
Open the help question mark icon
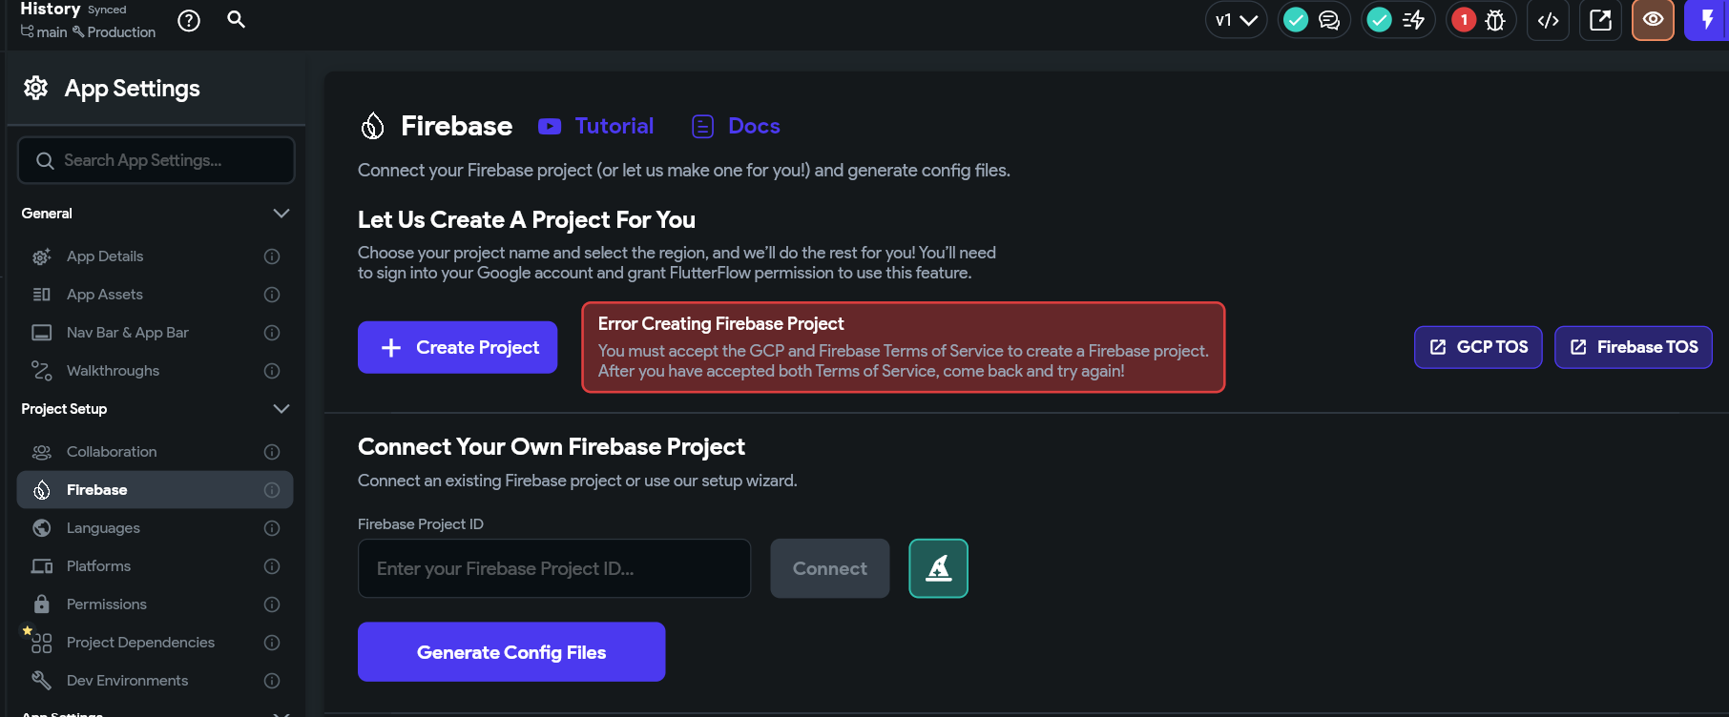(189, 20)
